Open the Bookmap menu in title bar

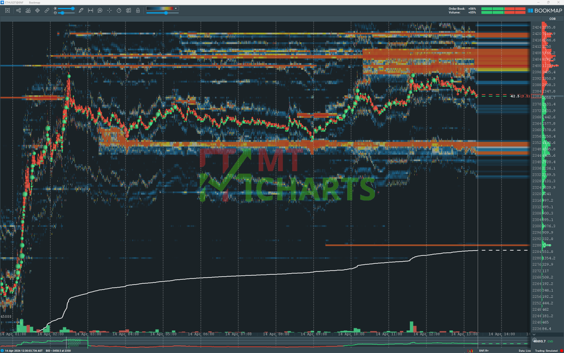coord(35,2)
